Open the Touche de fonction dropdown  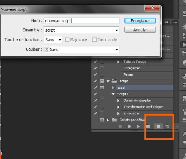pyautogui.click(x=53, y=40)
